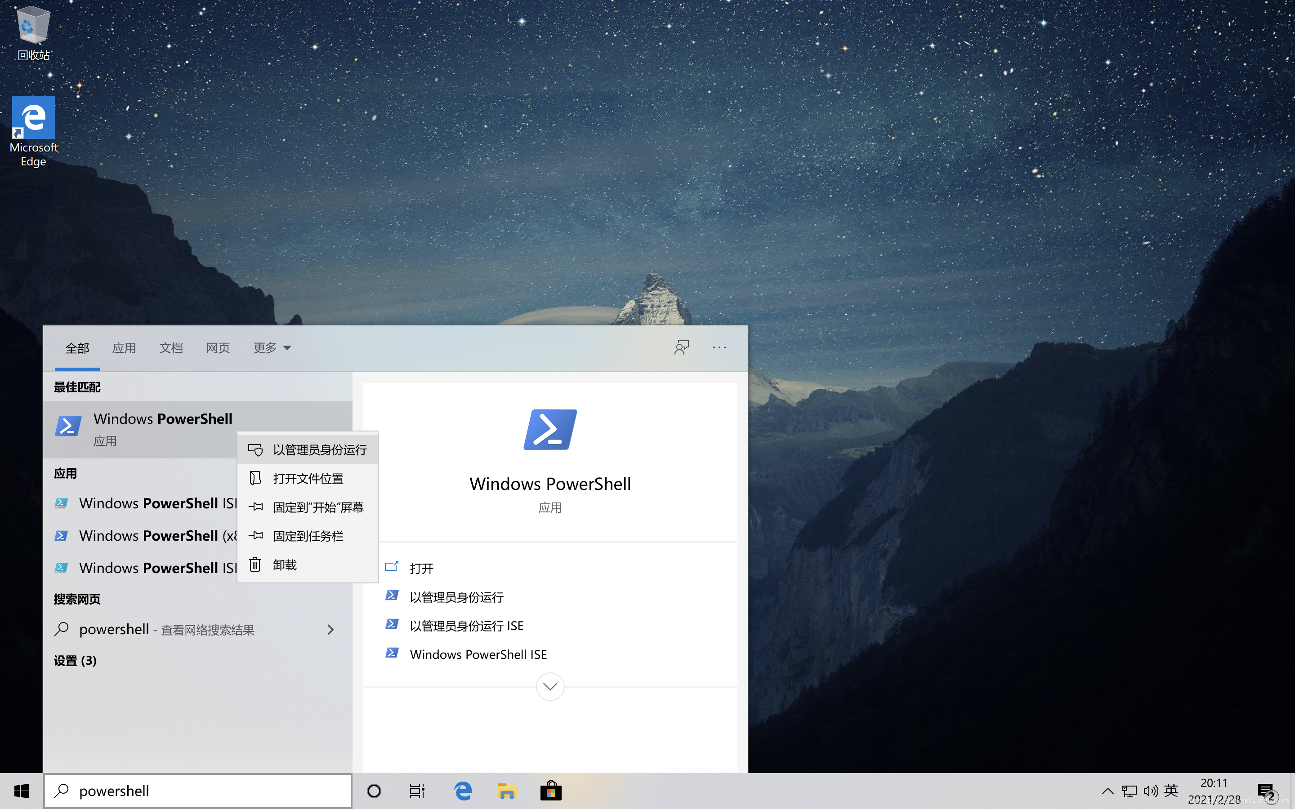
Task: Open the last Windows PowerShell ISE app result
Action: (141, 568)
